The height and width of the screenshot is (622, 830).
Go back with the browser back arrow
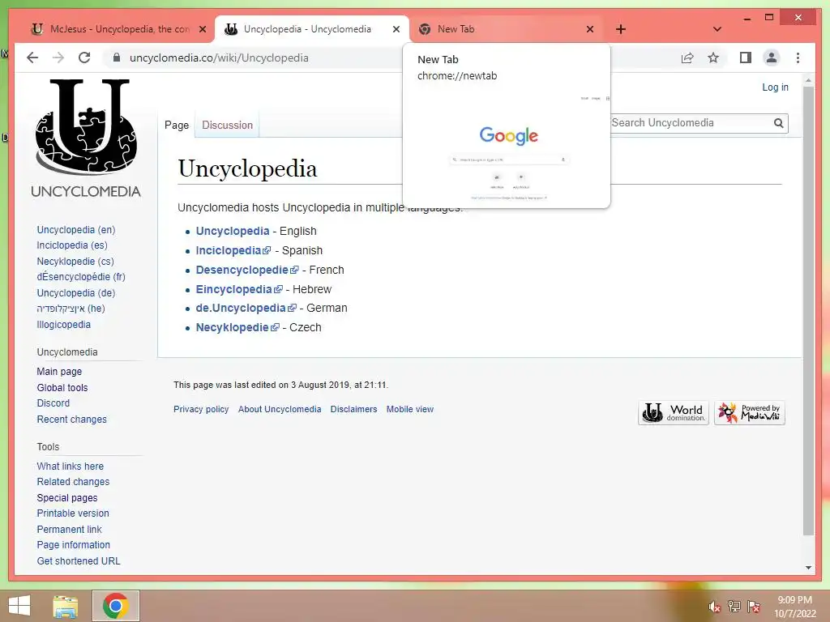coord(32,58)
